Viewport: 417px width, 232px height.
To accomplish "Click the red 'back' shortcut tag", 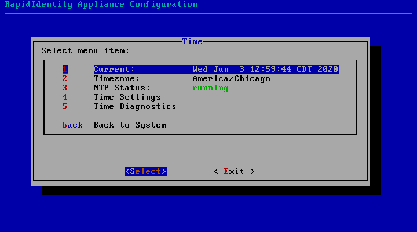I will tap(72, 125).
